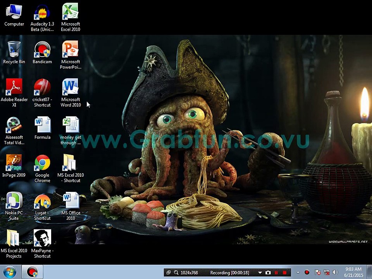Launch Google Chrome from desktop

pyautogui.click(x=42, y=164)
